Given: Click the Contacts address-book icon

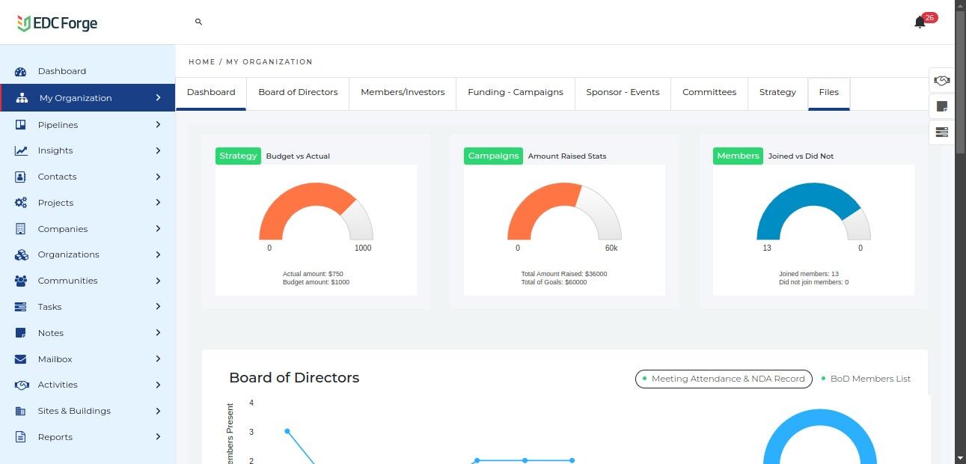Looking at the screenshot, I should click(22, 177).
